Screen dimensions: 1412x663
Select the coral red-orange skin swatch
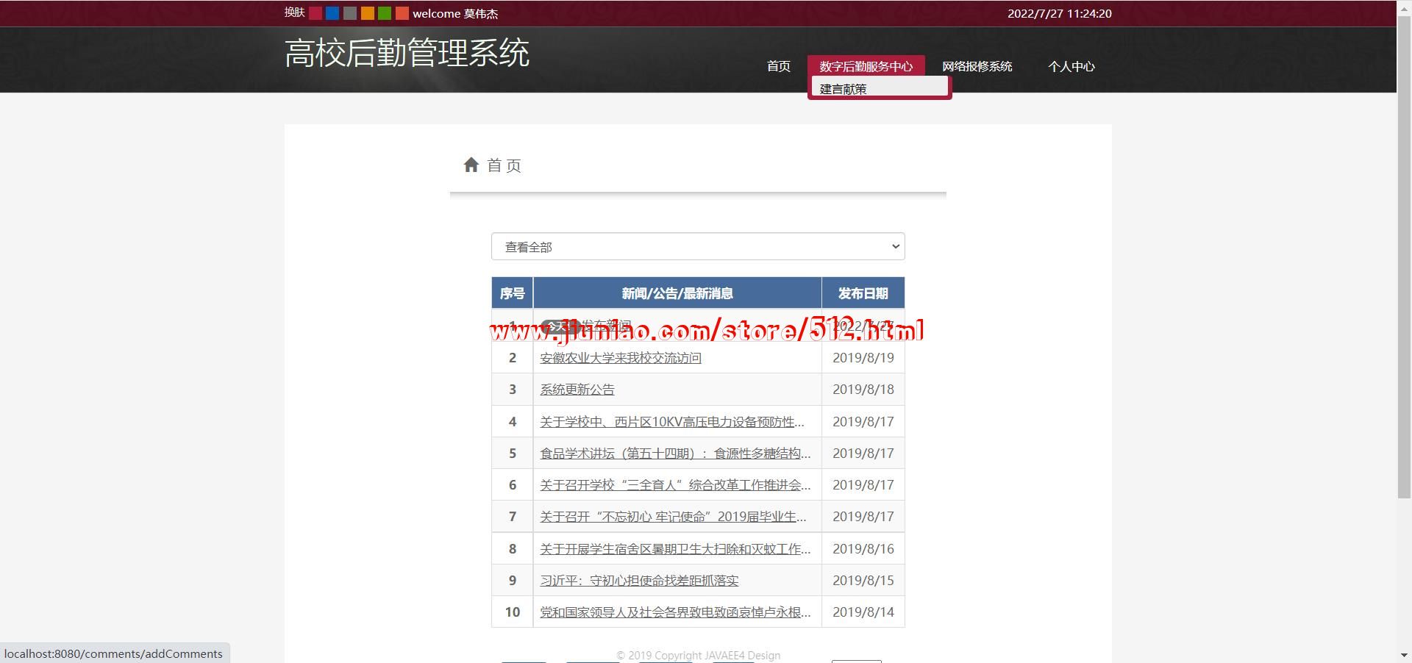402,13
